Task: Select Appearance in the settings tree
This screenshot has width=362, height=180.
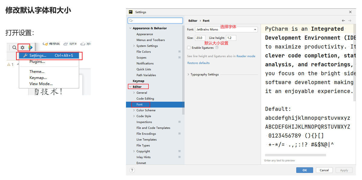Action: [145, 34]
